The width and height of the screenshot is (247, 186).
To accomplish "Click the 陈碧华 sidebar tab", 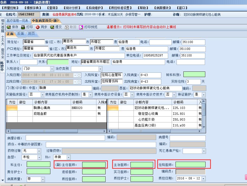I will click(x=2, y=66).
